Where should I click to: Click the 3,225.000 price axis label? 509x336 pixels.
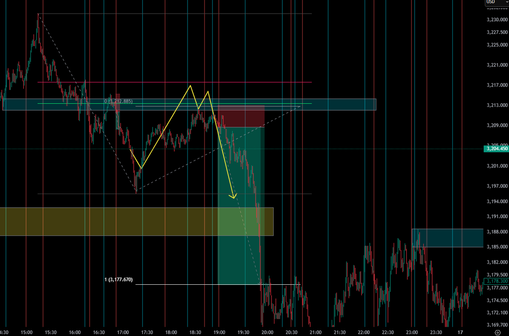click(x=497, y=45)
